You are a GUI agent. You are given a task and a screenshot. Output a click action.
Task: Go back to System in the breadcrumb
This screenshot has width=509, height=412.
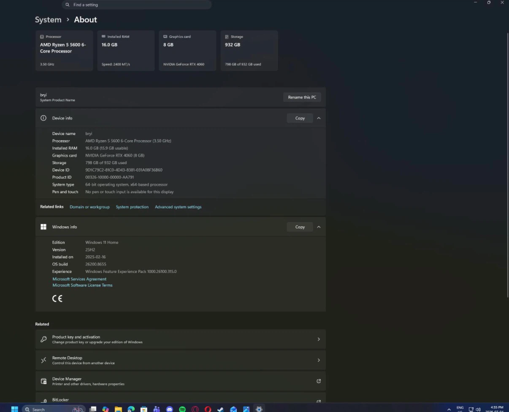pos(48,19)
